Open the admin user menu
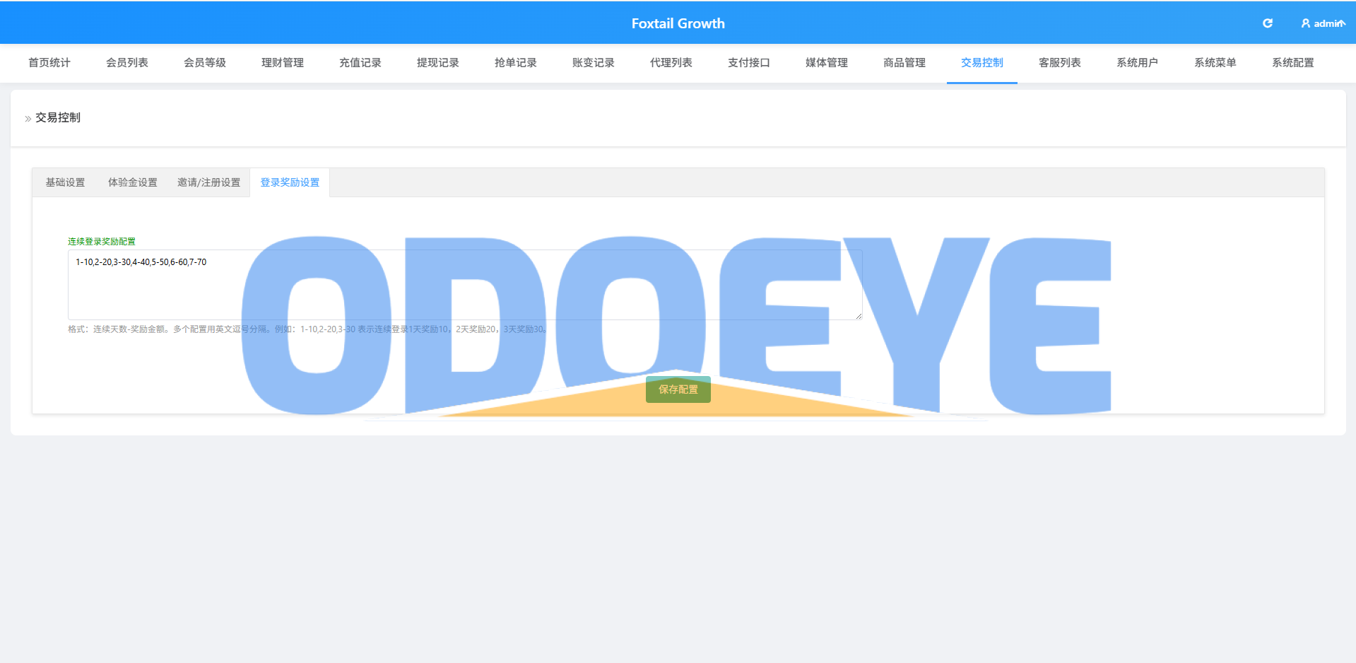1356x663 pixels. tap(1323, 23)
